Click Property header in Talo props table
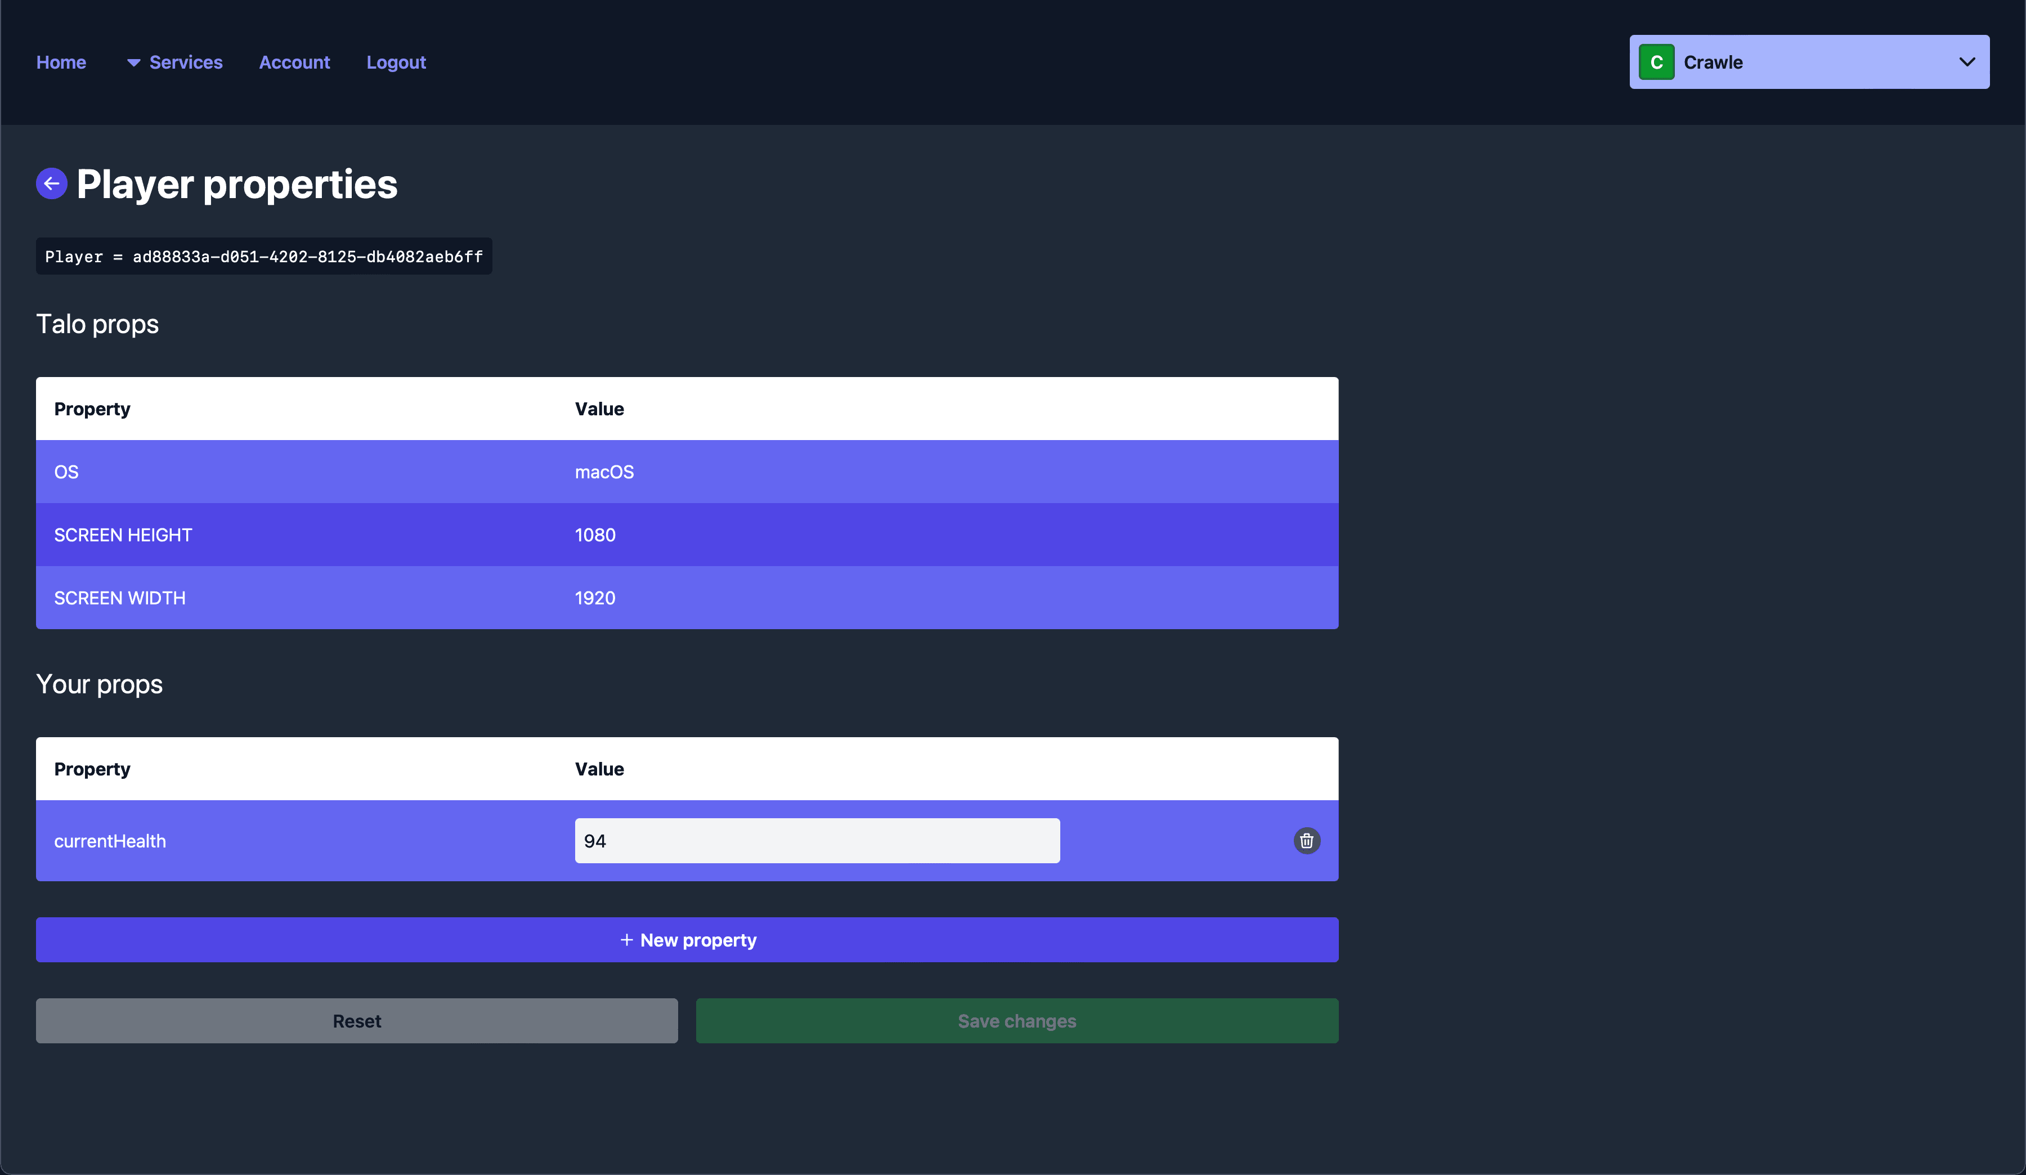This screenshot has height=1175, width=2026. click(x=92, y=409)
